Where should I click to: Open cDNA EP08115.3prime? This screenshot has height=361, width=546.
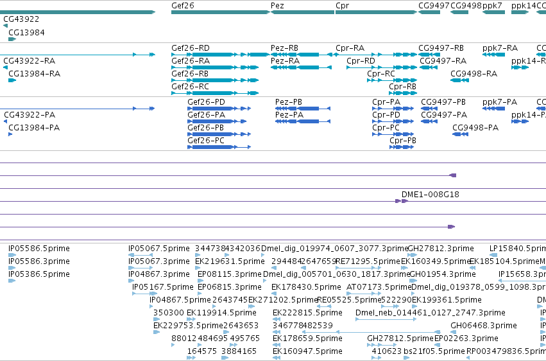230,274
